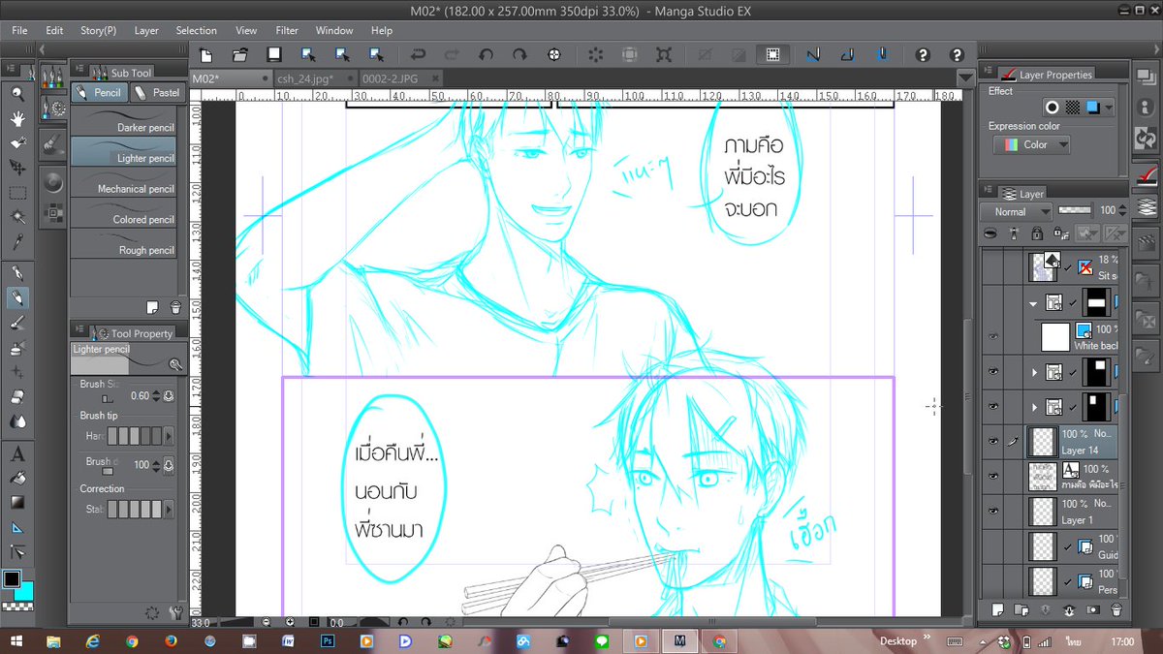
Task: Select the Auto select wand tool
Action: [x=17, y=217]
